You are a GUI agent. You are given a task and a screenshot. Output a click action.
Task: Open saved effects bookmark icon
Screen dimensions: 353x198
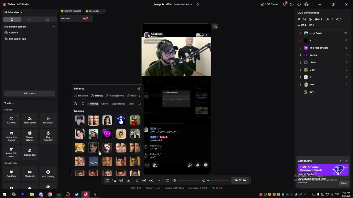pos(83,104)
